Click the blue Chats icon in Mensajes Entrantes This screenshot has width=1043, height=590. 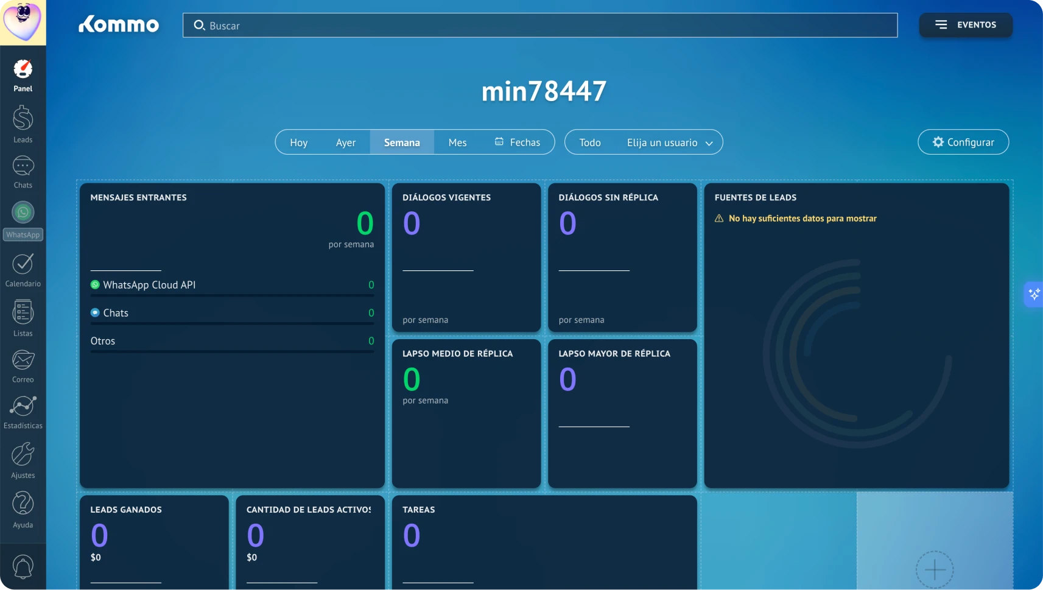tap(95, 312)
